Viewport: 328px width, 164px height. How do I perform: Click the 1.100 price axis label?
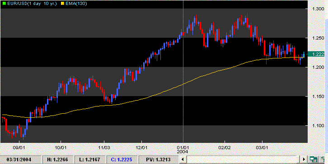point(318,126)
